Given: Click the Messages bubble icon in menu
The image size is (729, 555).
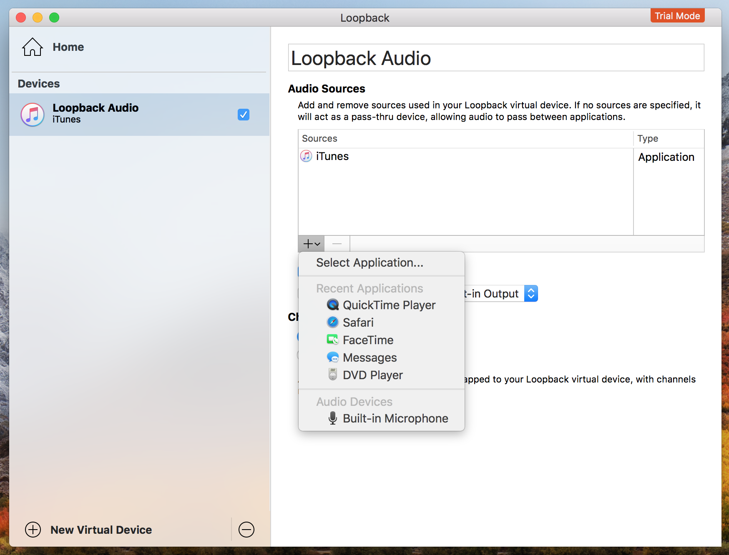Looking at the screenshot, I should [333, 357].
